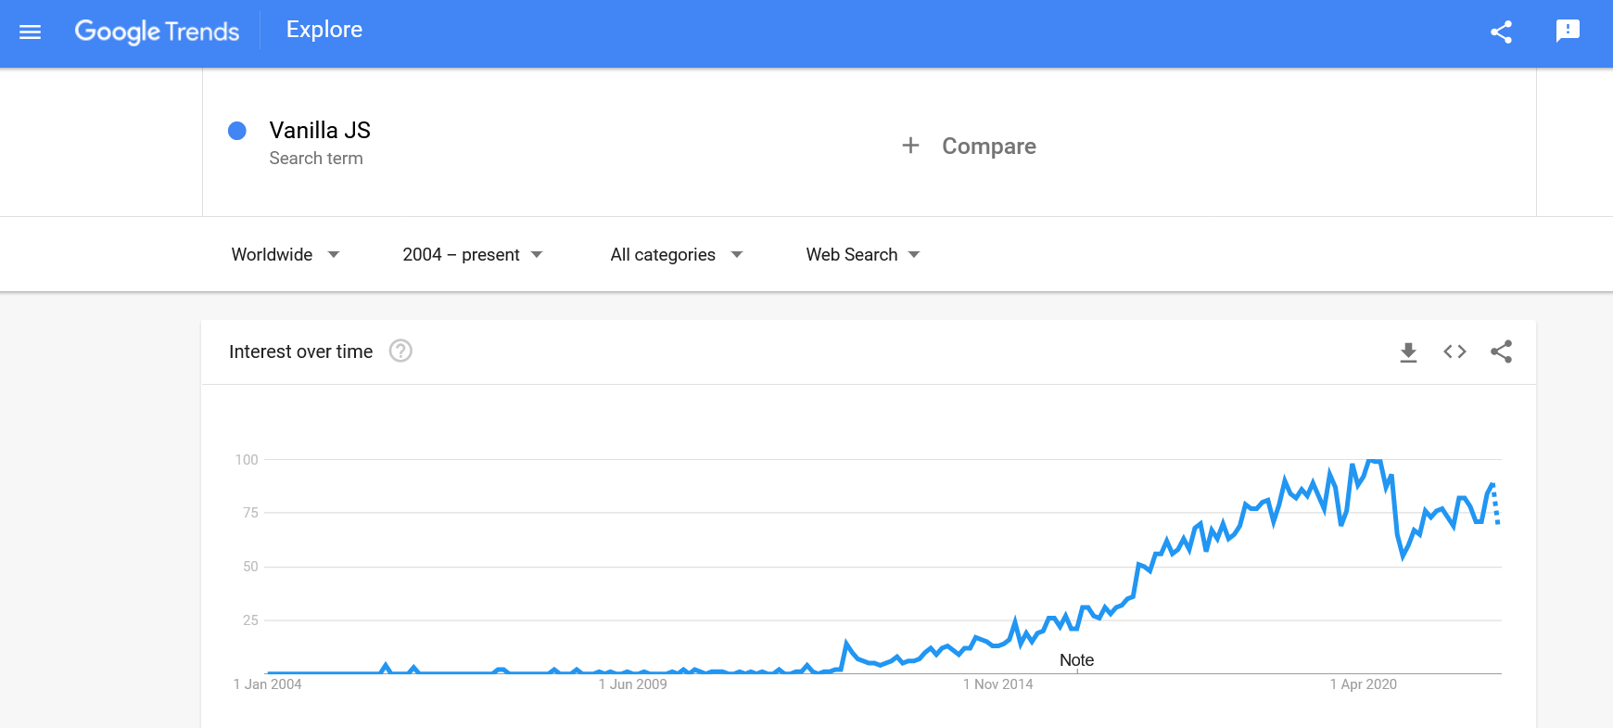This screenshot has height=728, width=1613.
Task: Edit the Vanilla JS search term
Action: 320,131
